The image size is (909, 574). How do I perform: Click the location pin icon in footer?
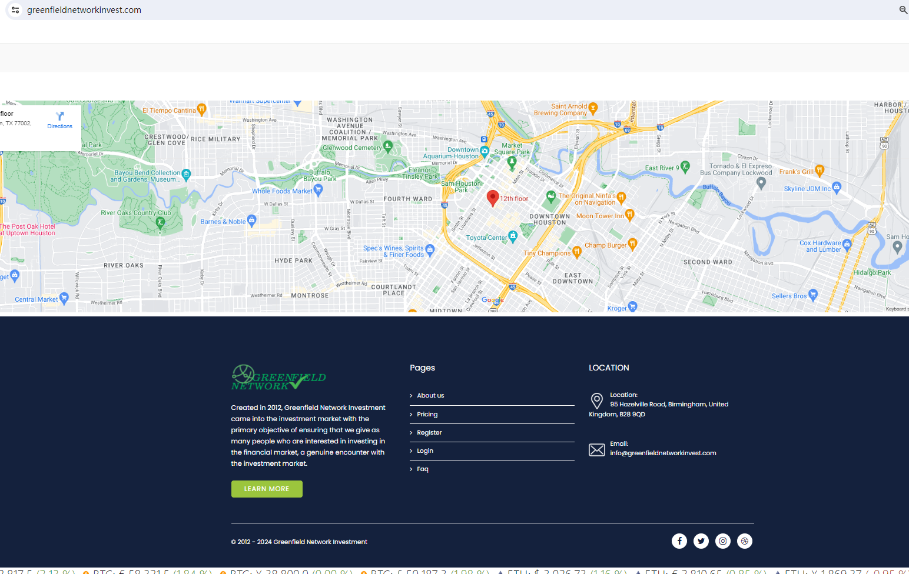click(597, 401)
